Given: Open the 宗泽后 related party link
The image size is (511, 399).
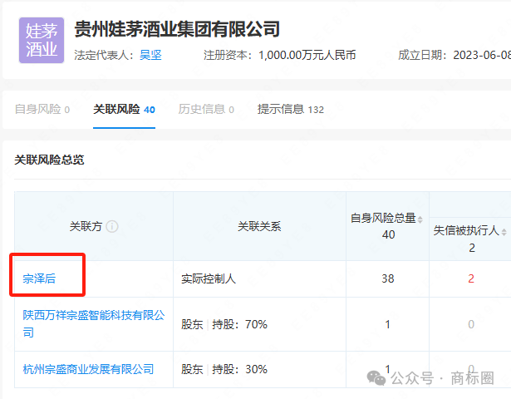Looking at the screenshot, I should tap(39, 278).
